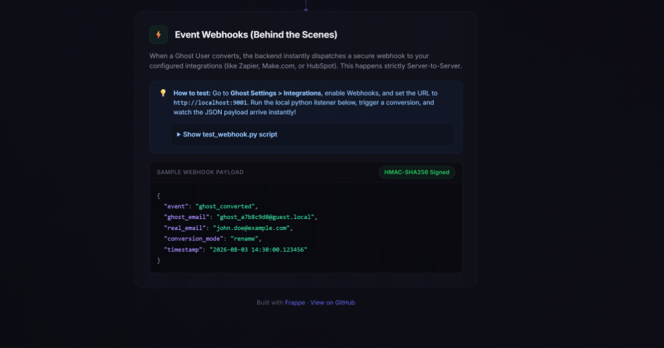664x348 pixels.
Task: Click the "real_email" key in payload
Action: point(185,227)
